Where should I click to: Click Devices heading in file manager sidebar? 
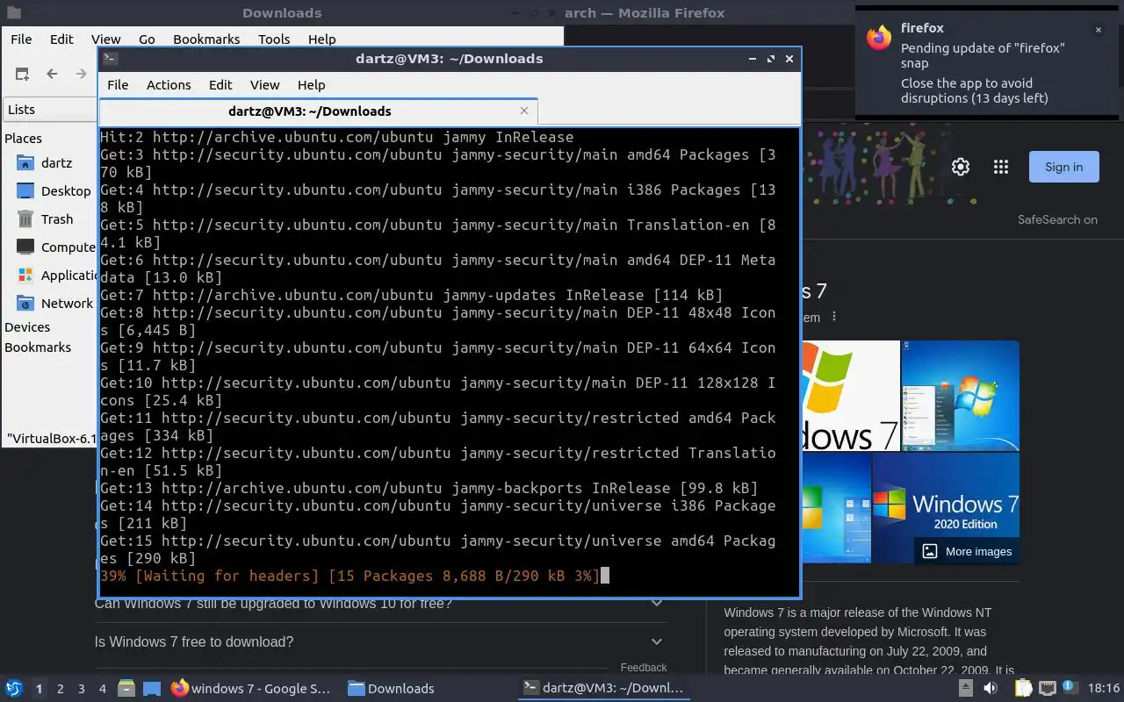[x=27, y=327]
